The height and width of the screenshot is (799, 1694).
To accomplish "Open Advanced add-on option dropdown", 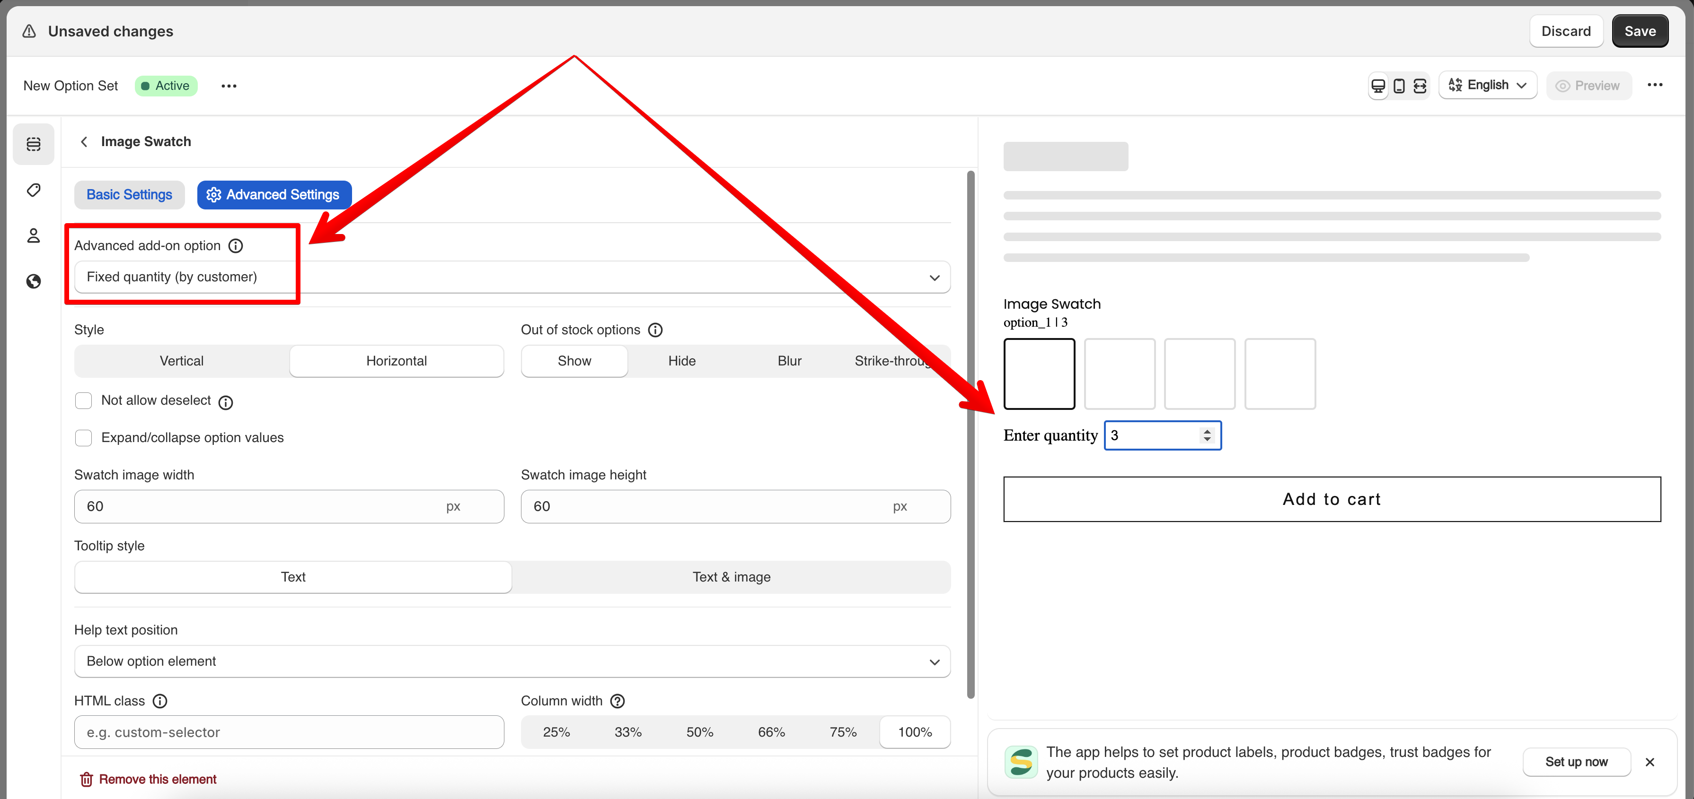I will (x=512, y=277).
